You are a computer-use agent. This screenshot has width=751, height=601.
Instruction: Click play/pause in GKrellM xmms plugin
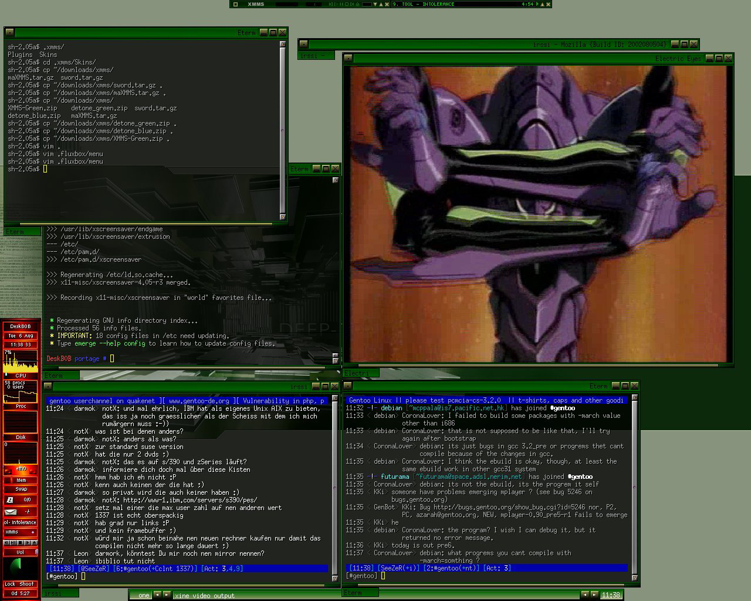tap(13, 542)
